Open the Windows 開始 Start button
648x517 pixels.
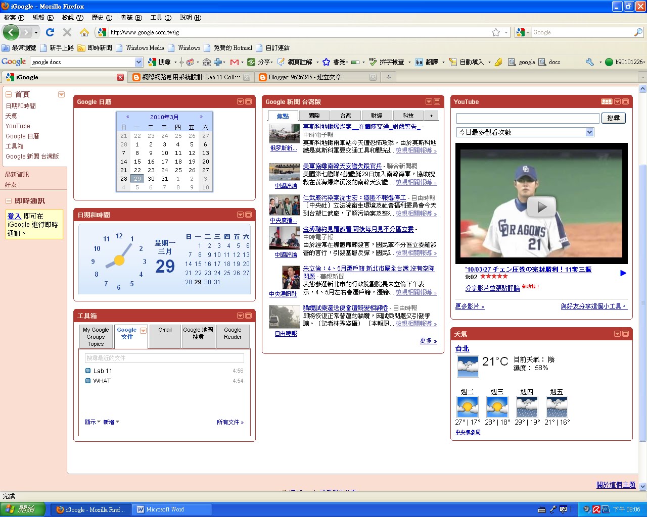click(x=23, y=509)
